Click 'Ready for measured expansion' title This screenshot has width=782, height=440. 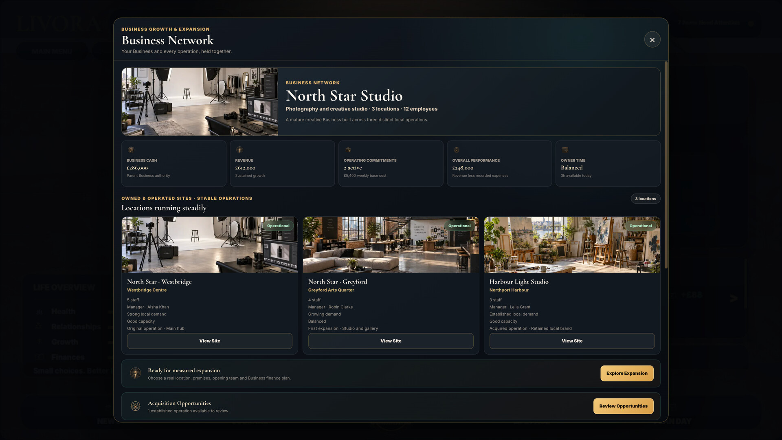tap(184, 370)
